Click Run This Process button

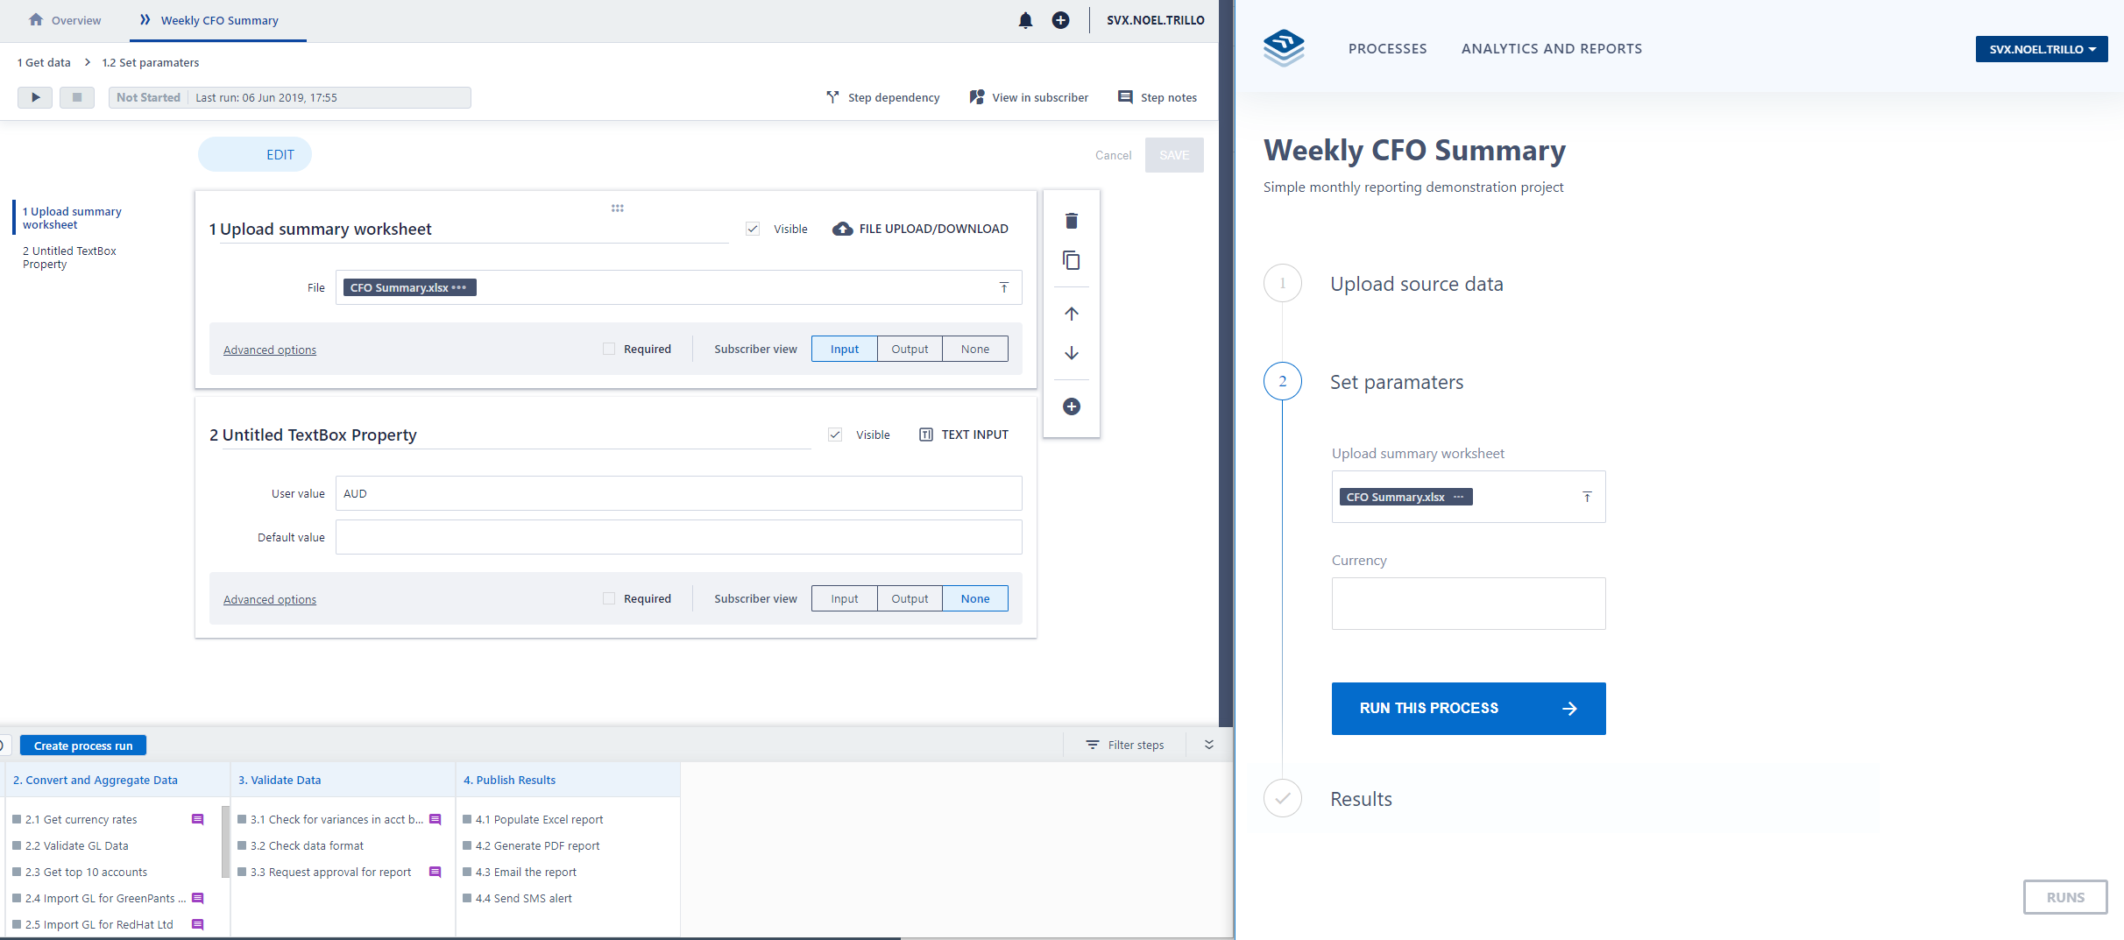point(1468,708)
